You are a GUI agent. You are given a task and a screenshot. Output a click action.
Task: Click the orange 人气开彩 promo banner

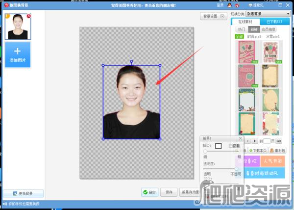pyautogui.click(x=272, y=161)
